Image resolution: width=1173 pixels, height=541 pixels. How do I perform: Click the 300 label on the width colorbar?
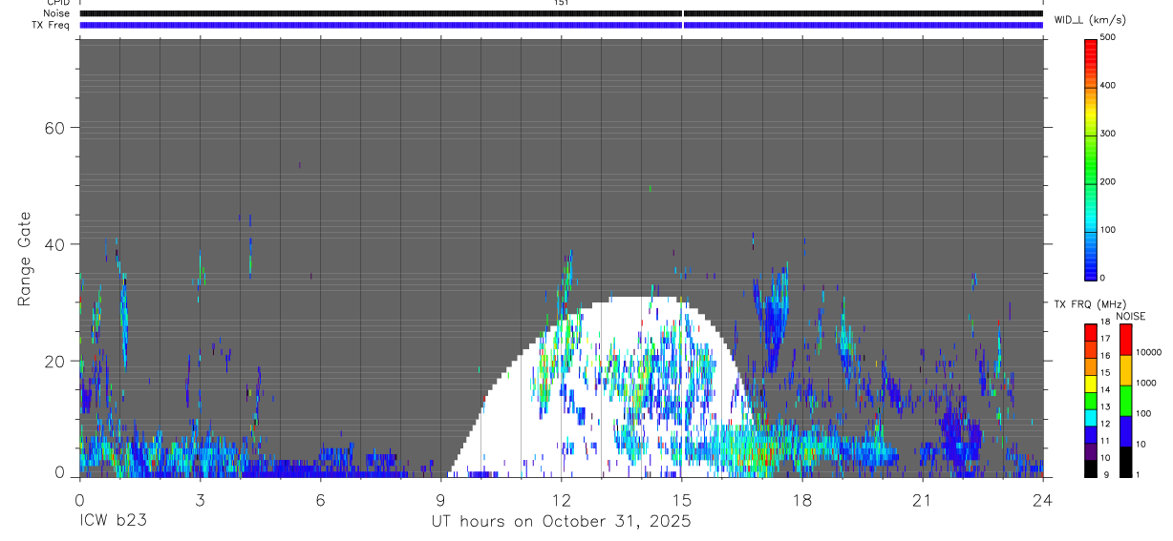click(1108, 134)
